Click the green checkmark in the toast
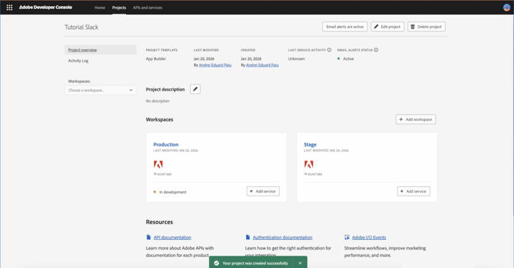The image size is (514, 268). (x=217, y=263)
